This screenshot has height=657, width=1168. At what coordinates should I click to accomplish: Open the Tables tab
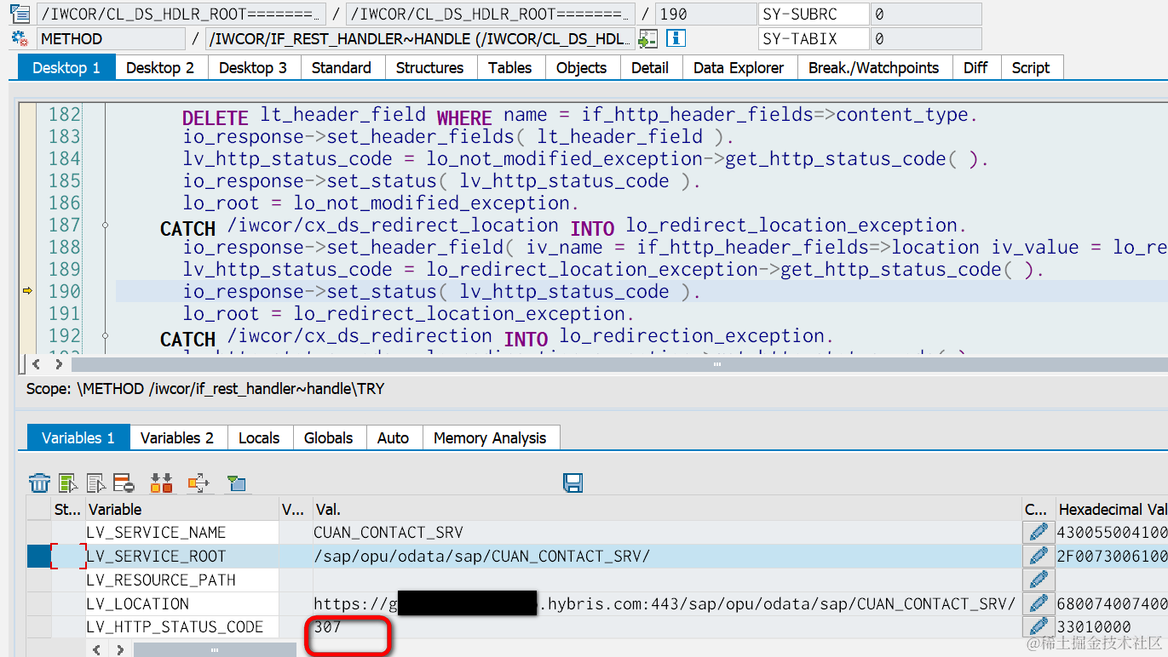coord(510,67)
